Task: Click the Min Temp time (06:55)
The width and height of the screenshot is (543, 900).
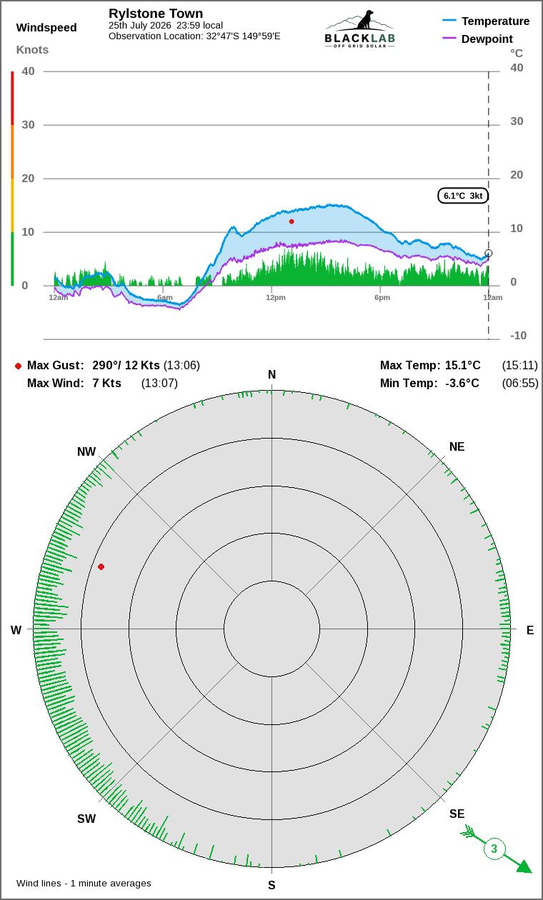Action: point(520,384)
